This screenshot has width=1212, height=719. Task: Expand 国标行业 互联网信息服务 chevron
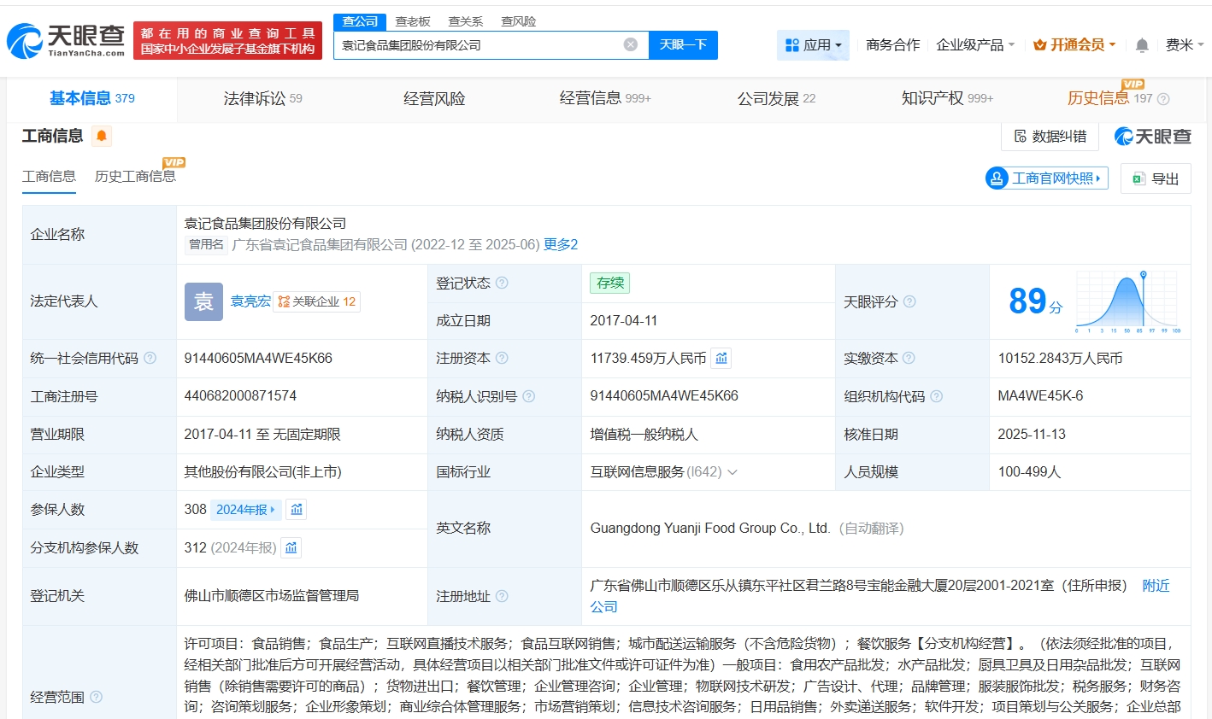732,472
